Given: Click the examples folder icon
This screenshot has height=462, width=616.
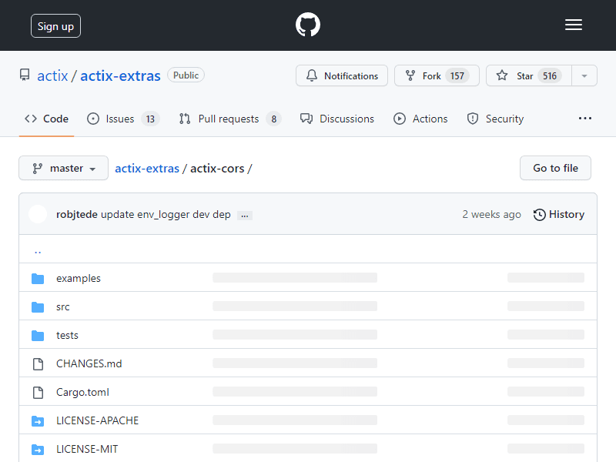Looking at the screenshot, I should tap(38, 279).
